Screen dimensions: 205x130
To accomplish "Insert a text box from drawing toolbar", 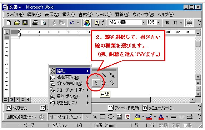I will pyautogui.click(x=119, y=116).
